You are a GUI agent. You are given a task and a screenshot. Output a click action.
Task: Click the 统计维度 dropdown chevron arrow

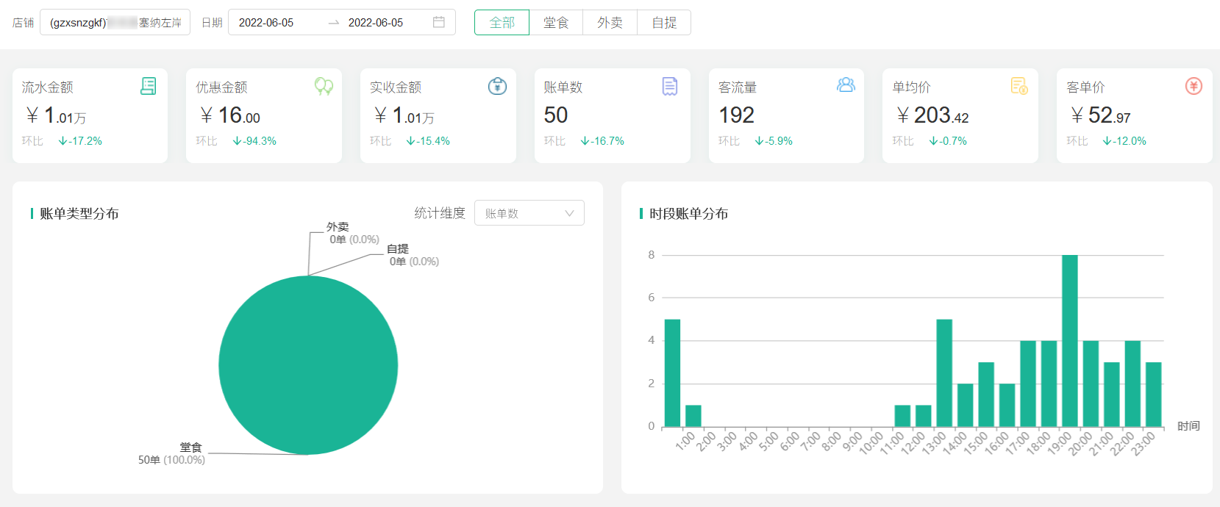tap(569, 213)
